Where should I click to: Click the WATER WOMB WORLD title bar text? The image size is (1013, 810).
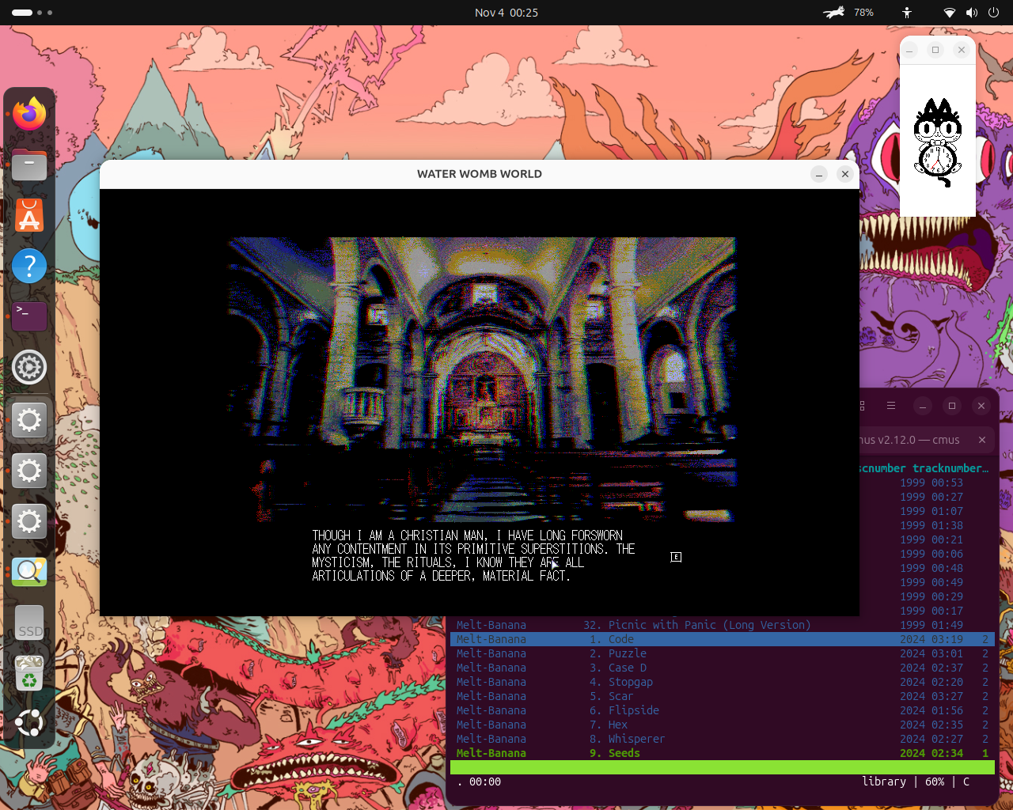click(480, 174)
